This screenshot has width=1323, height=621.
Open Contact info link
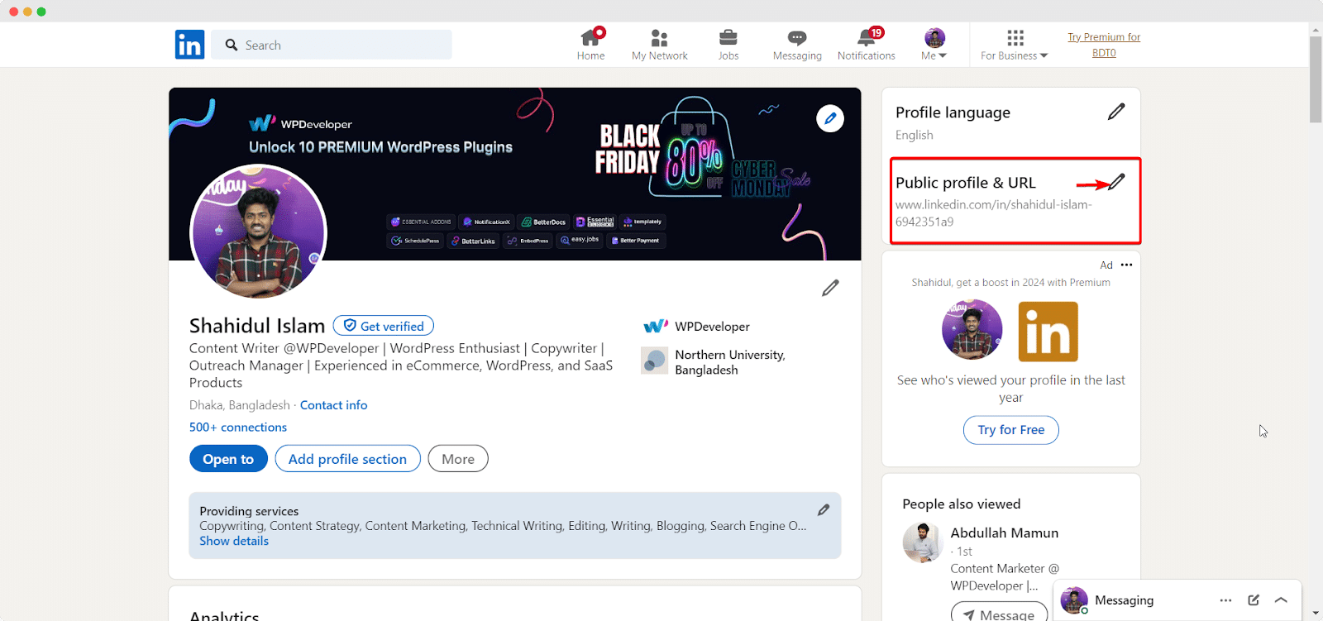(333, 405)
